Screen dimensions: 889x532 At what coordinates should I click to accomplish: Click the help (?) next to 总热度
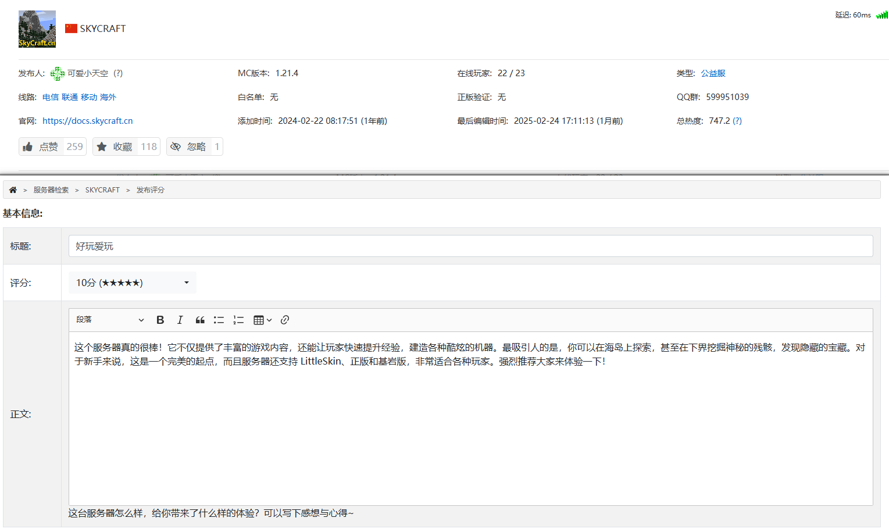pos(737,121)
